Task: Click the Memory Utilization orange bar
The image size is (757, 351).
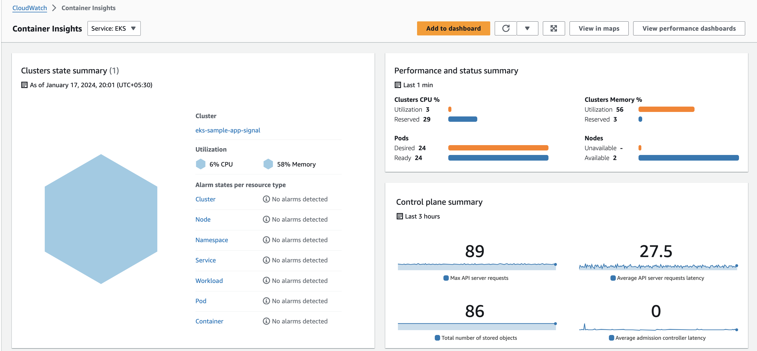Action: [666, 109]
